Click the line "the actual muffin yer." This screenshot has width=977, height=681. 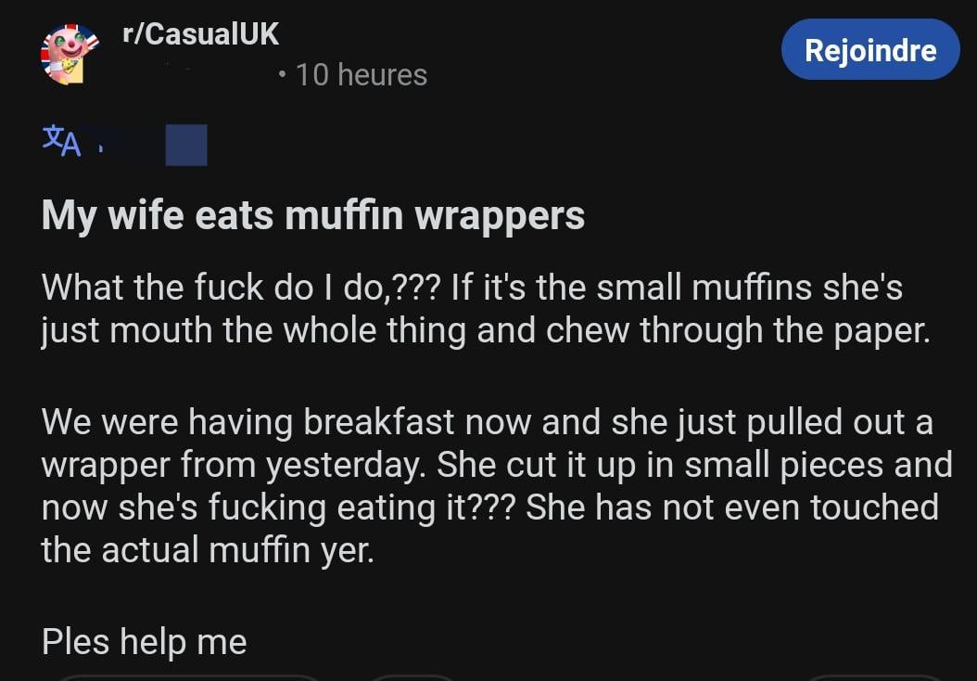point(208,550)
